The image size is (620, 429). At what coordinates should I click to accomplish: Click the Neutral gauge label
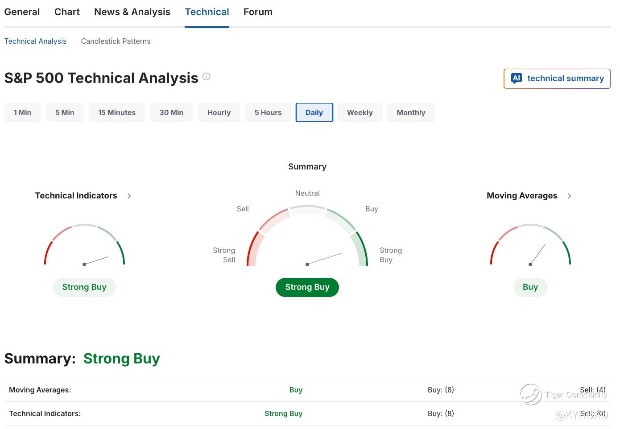click(307, 193)
